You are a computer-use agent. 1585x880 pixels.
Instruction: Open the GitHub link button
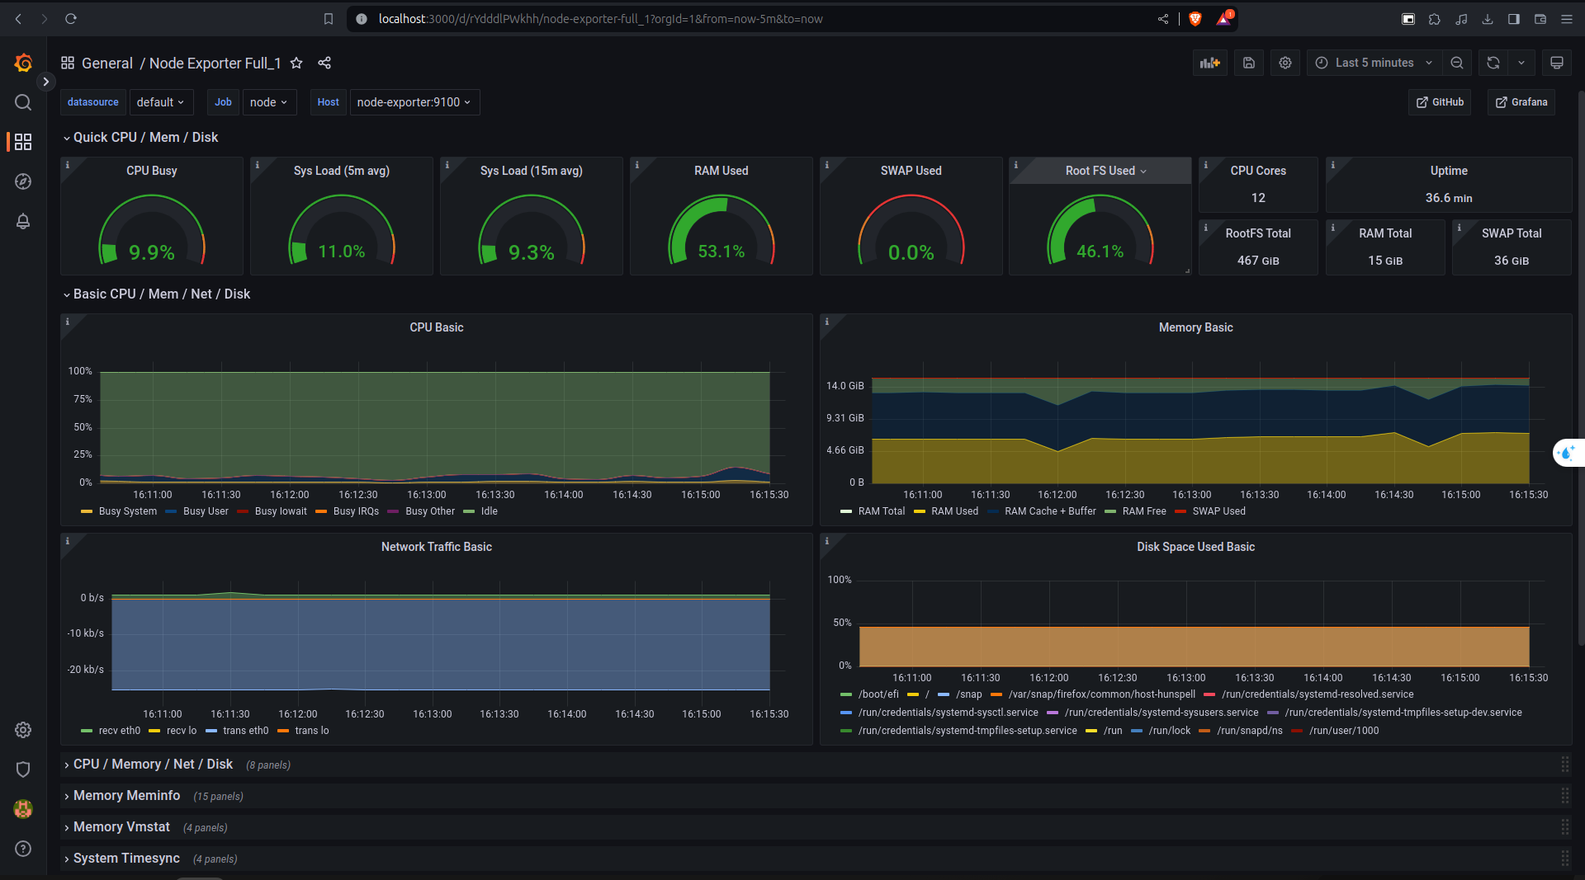click(1440, 102)
